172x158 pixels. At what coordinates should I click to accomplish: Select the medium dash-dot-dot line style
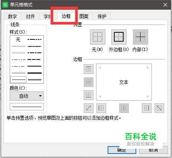(x=35, y=39)
